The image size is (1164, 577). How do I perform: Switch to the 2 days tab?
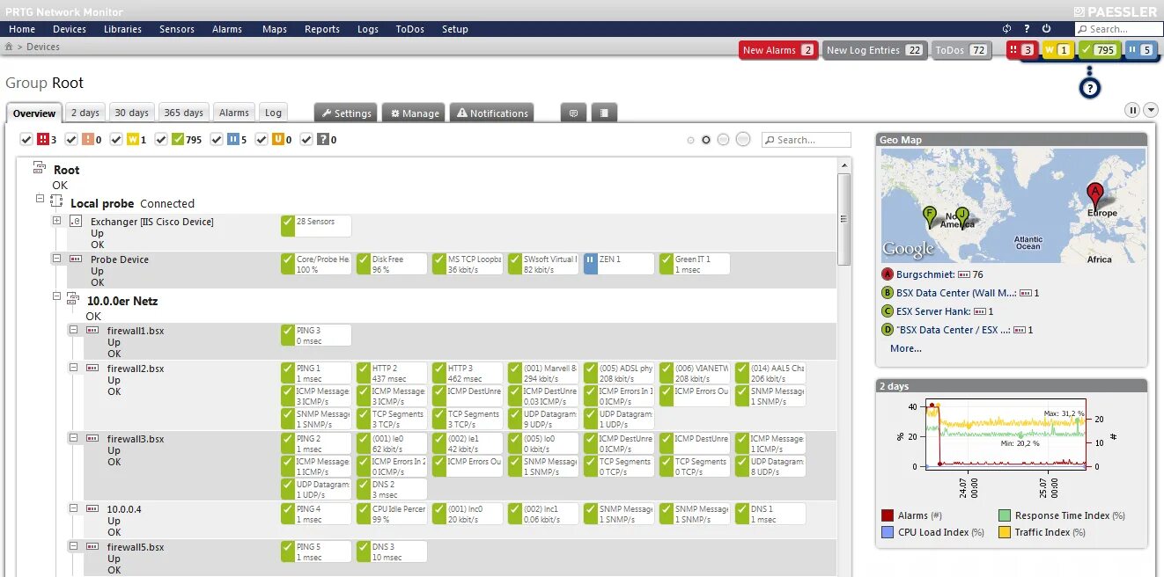click(85, 113)
